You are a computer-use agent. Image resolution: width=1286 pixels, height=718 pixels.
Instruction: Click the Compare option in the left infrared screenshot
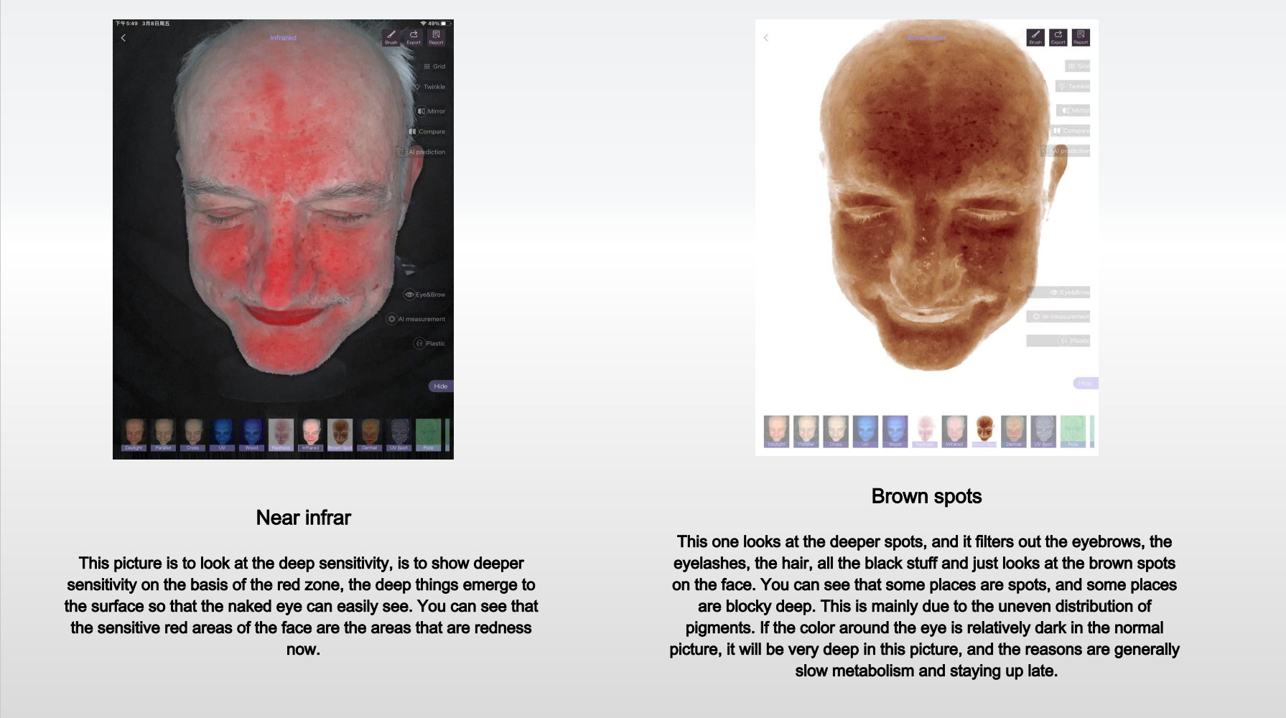(x=427, y=131)
